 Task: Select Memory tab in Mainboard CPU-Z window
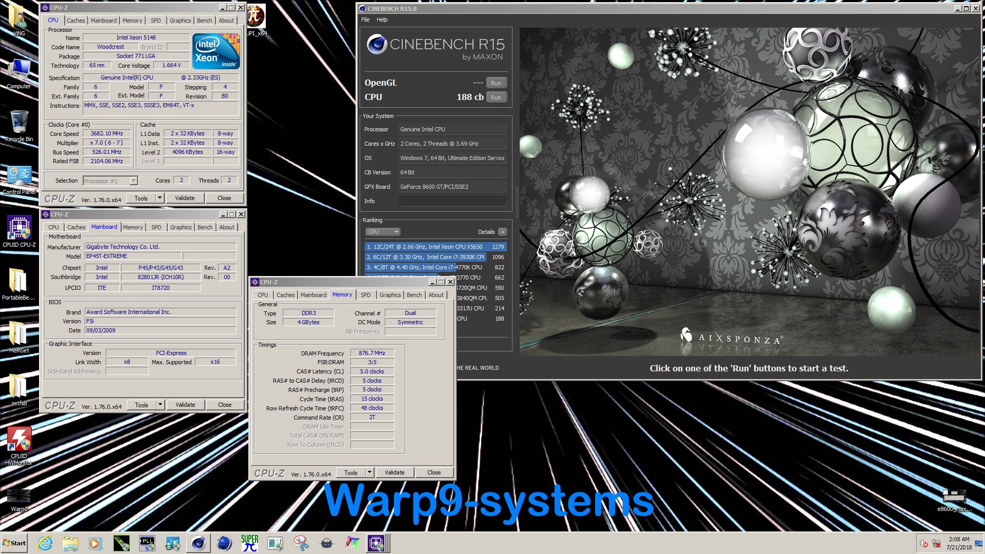click(133, 227)
